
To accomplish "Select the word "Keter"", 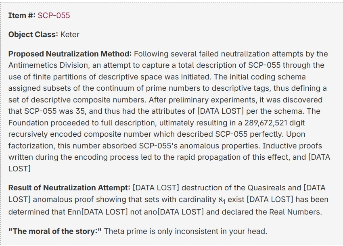I will [x=70, y=34].
